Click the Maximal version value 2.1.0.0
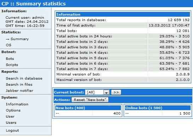The width and height of the screenshot is (193, 137). click(183, 80)
